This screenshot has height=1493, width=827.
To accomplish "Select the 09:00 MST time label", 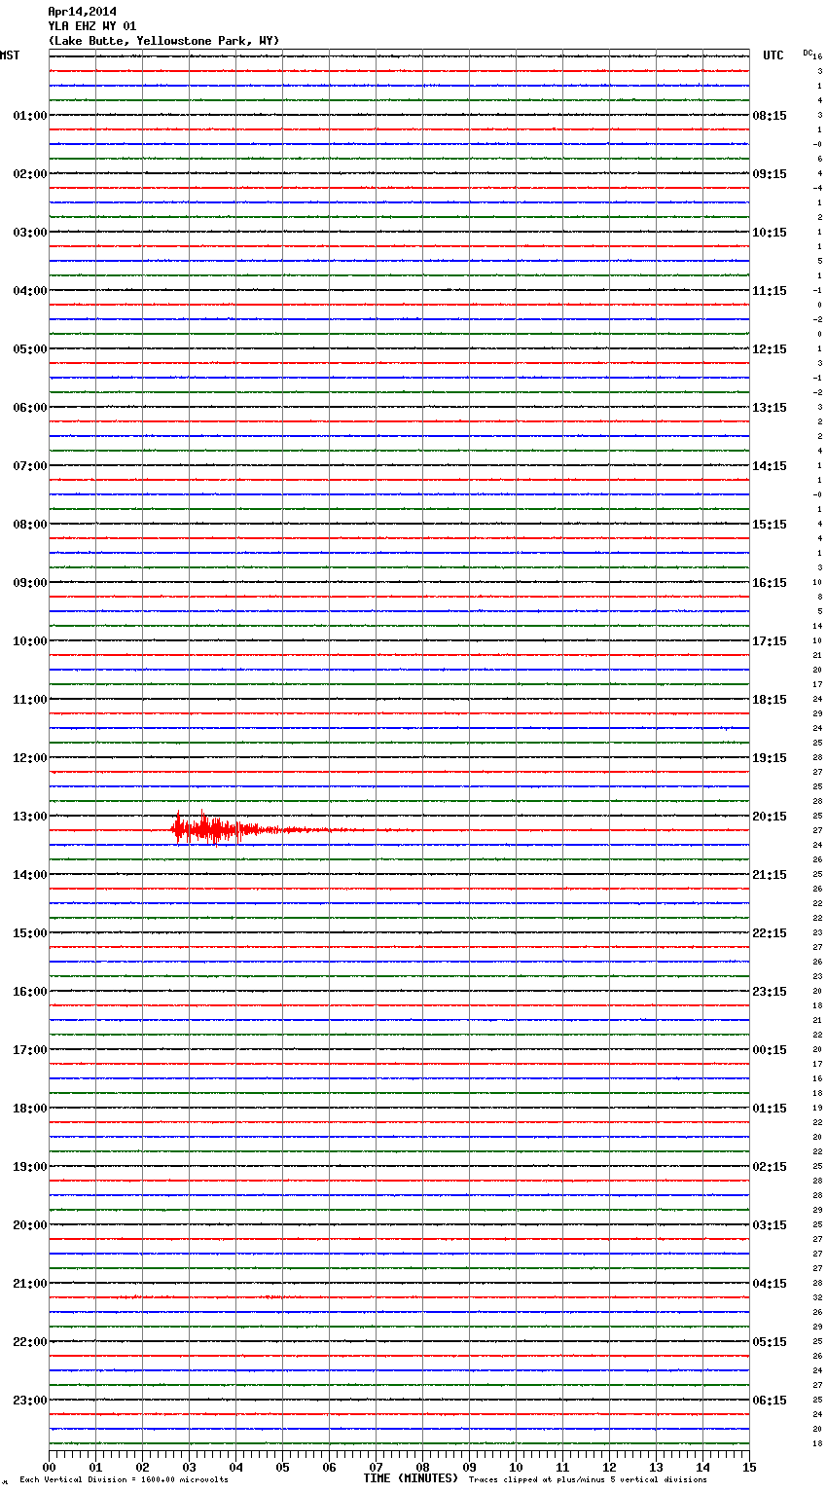I will [29, 583].
